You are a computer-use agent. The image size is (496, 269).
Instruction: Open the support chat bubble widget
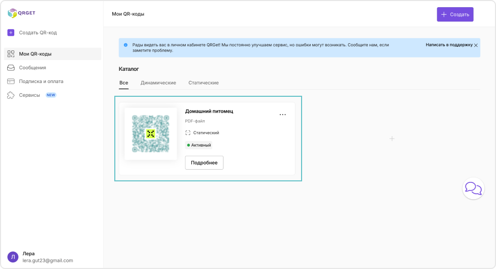[473, 189]
